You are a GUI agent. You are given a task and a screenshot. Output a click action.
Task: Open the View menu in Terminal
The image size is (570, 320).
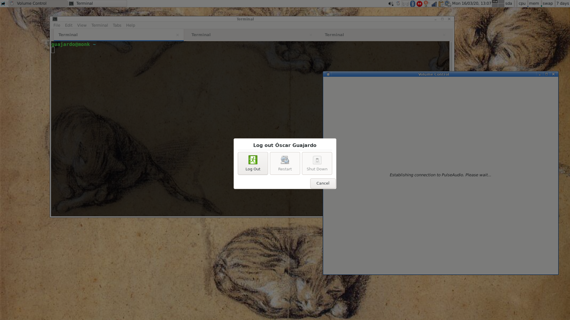(x=82, y=25)
